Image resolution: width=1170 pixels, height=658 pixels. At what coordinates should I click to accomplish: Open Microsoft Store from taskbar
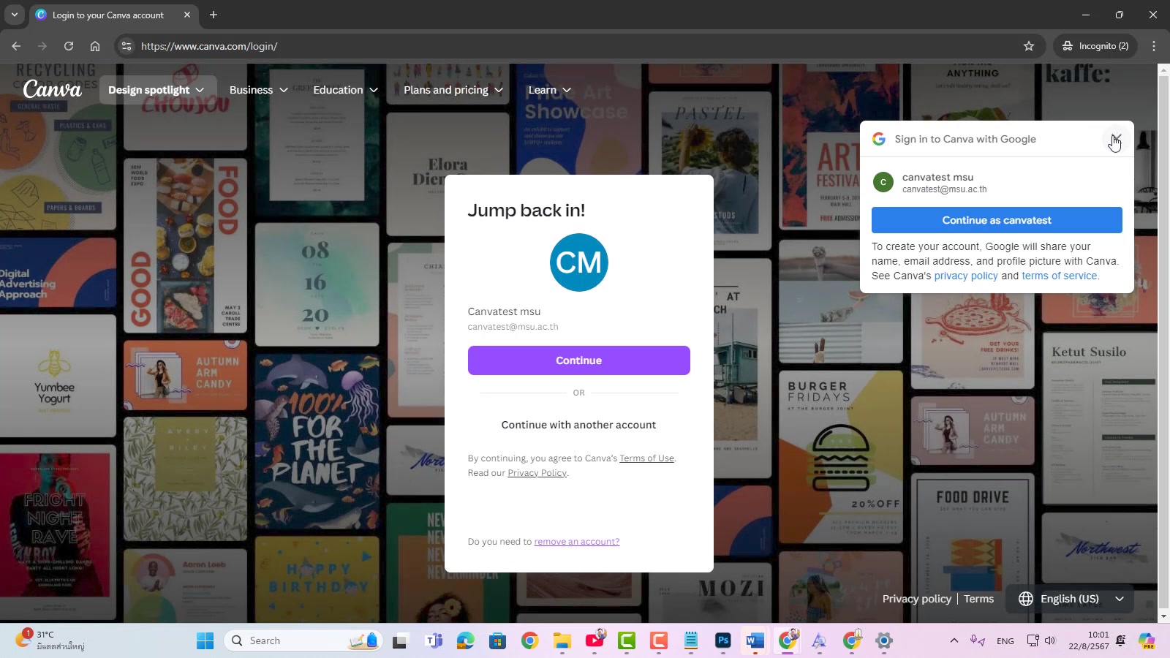[x=498, y=641]
